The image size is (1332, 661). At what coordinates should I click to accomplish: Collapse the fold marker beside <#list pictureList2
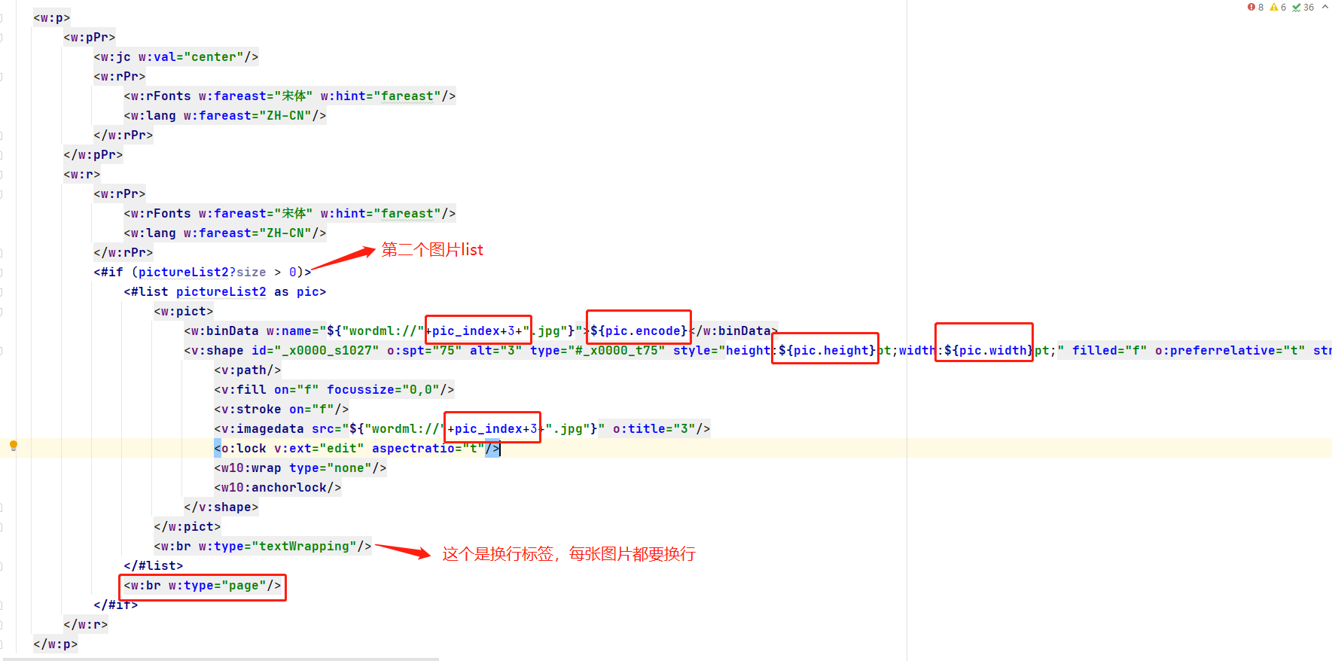[x=0, y=291]
